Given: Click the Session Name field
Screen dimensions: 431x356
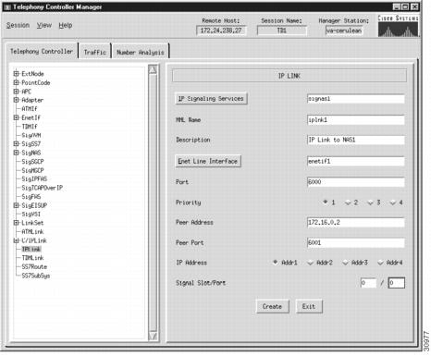Looking at the screenshot, I should [x=282, y=31].
